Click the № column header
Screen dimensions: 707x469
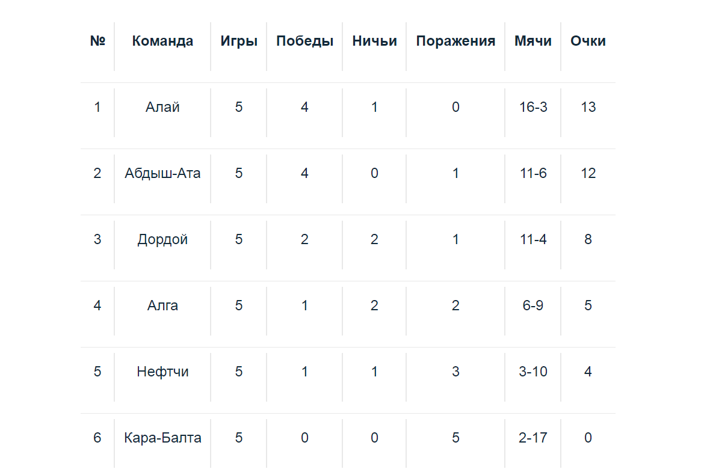point(97,41)
